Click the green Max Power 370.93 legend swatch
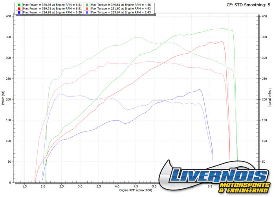Image resolution: width=275 pixels, height=197 pixels. (x=19, y=5)
